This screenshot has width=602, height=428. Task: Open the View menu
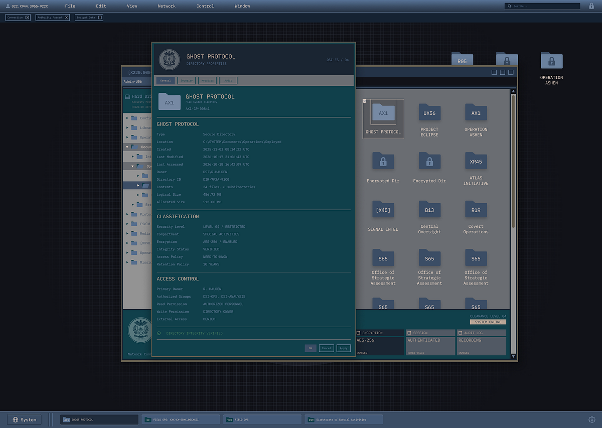click(x=132, y=6)
